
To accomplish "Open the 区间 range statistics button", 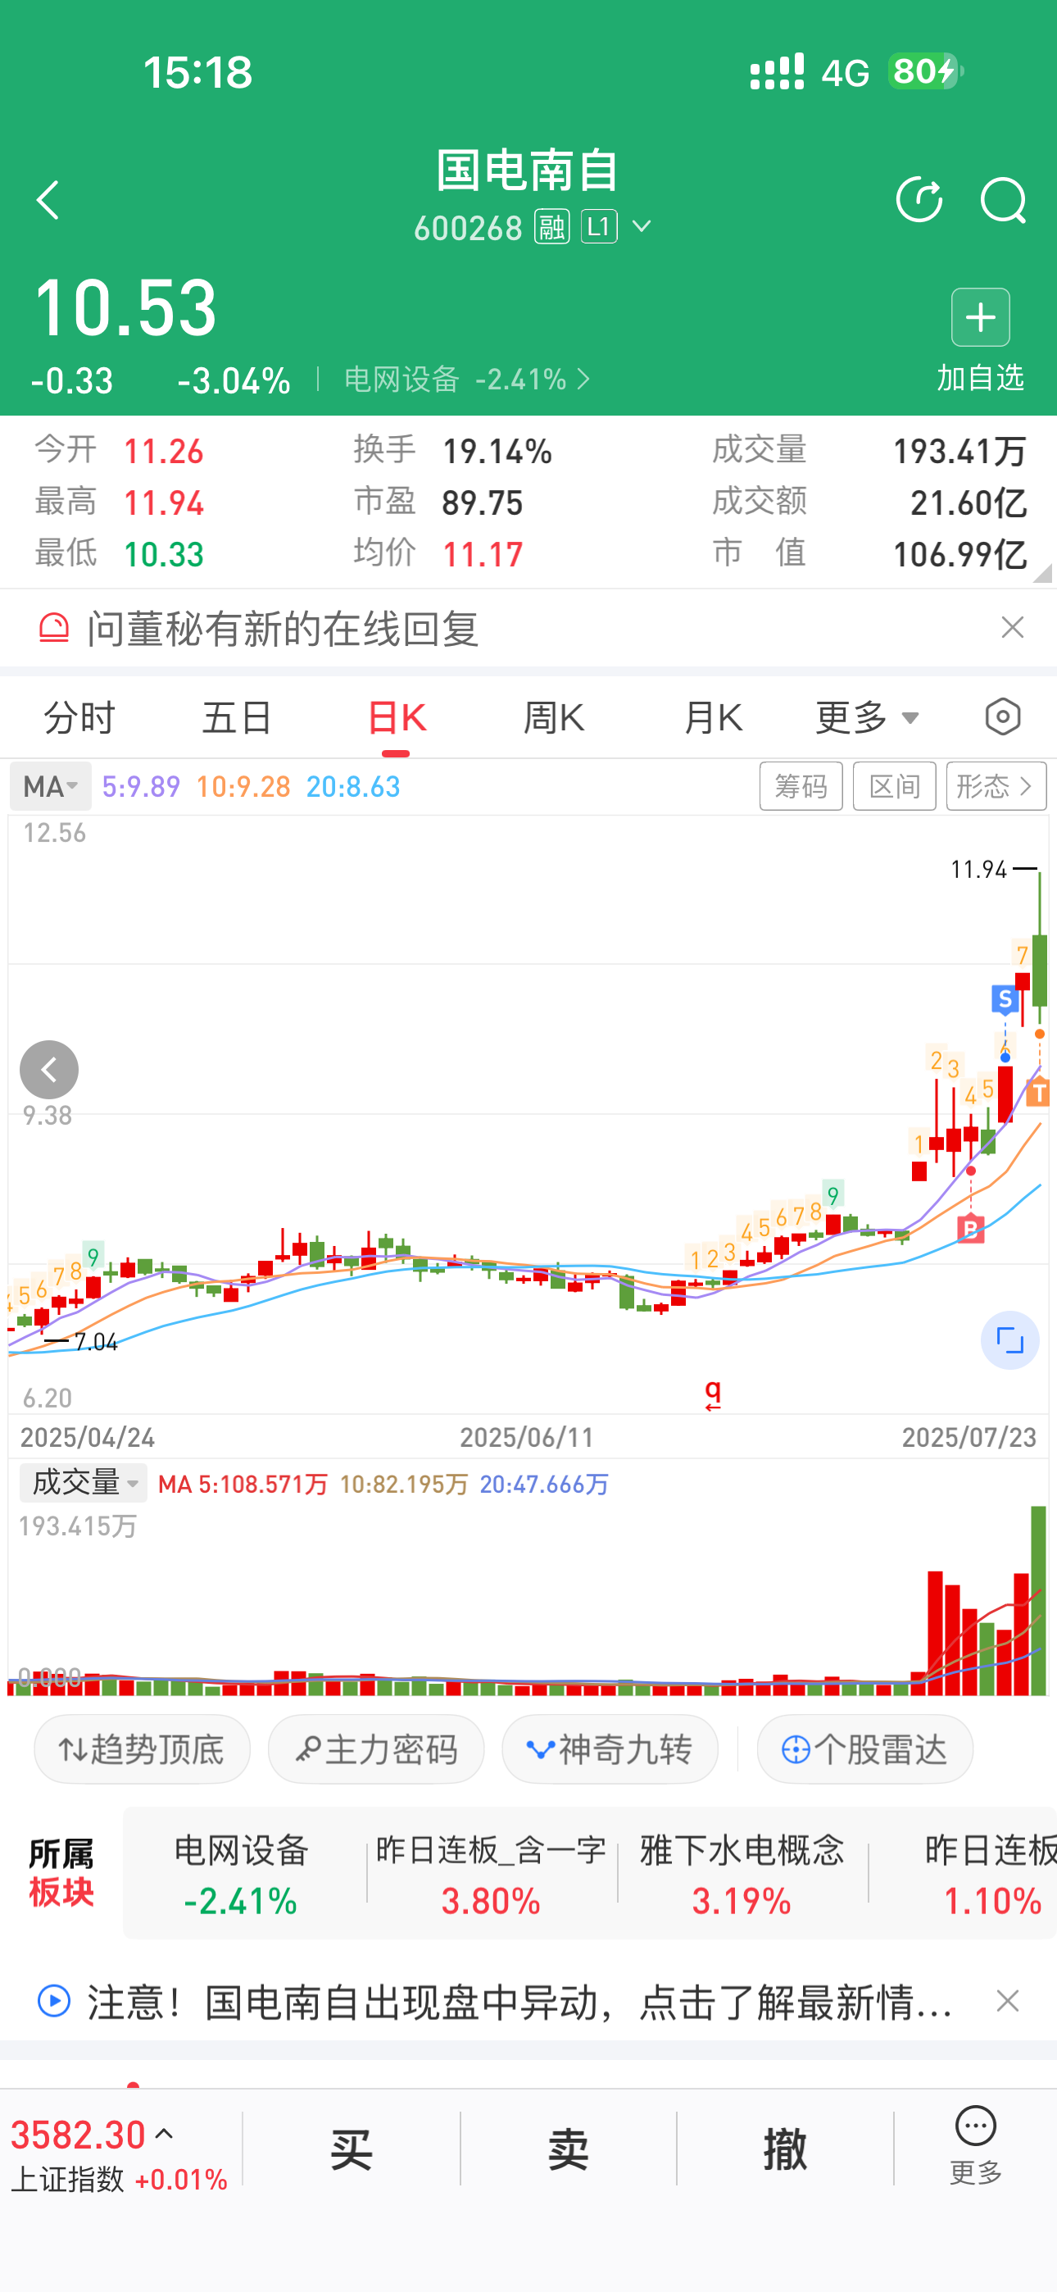I will coord(894,785).
